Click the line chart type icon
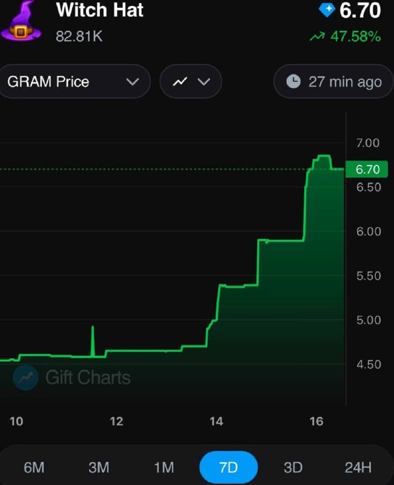This screenshot has height=485, width=394. click(179, 82)
